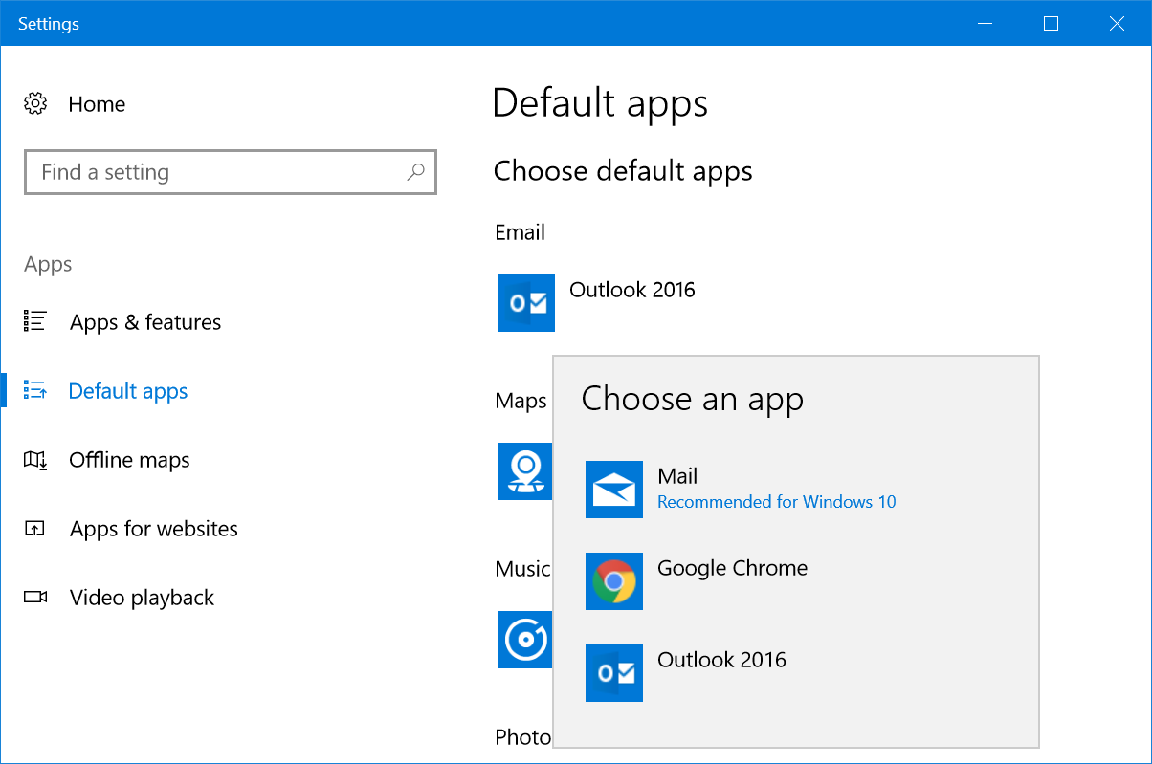
Task: Click the Music player app icon
Action: coord(523,640)
